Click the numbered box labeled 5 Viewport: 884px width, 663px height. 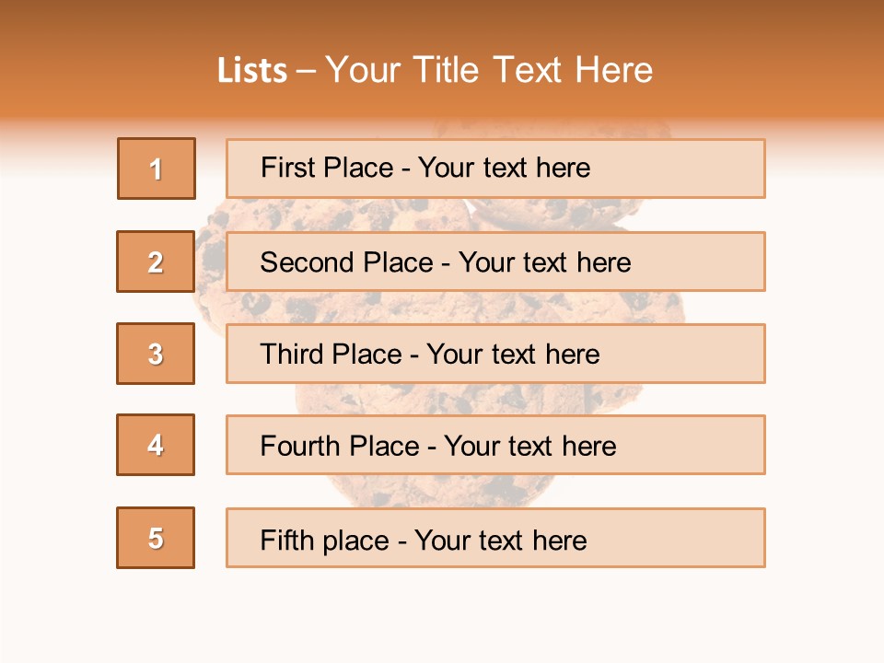(156, 538)
